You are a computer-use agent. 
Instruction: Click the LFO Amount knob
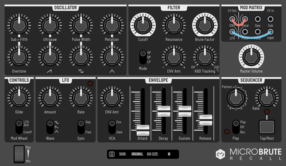(x=50, y=98)
